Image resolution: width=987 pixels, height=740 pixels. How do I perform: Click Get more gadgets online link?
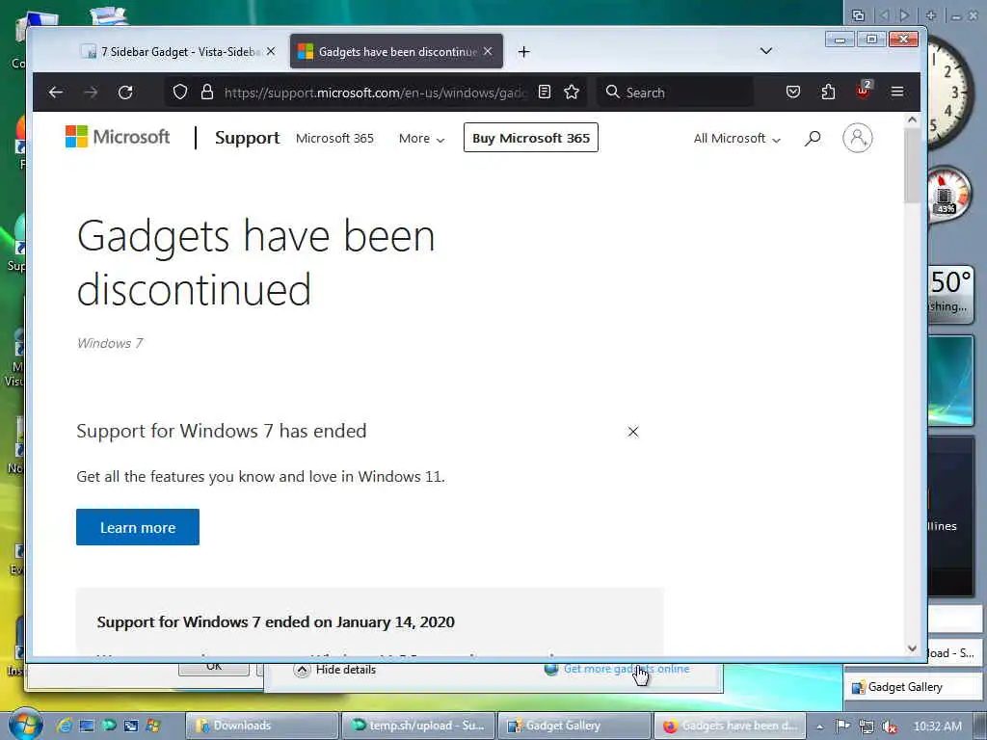(x=627, y=669)
